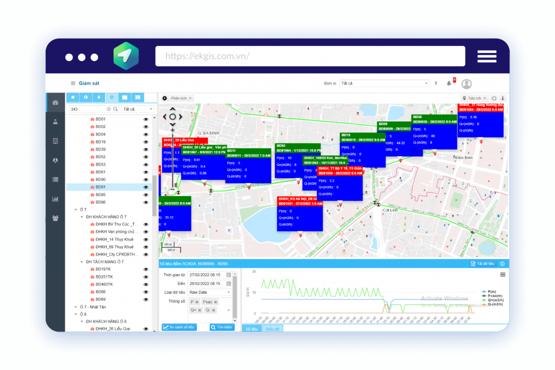Zoom in the map with plus
Image resolution: width=555 pixels, height=370 pixels.
(x=172, y=130)
